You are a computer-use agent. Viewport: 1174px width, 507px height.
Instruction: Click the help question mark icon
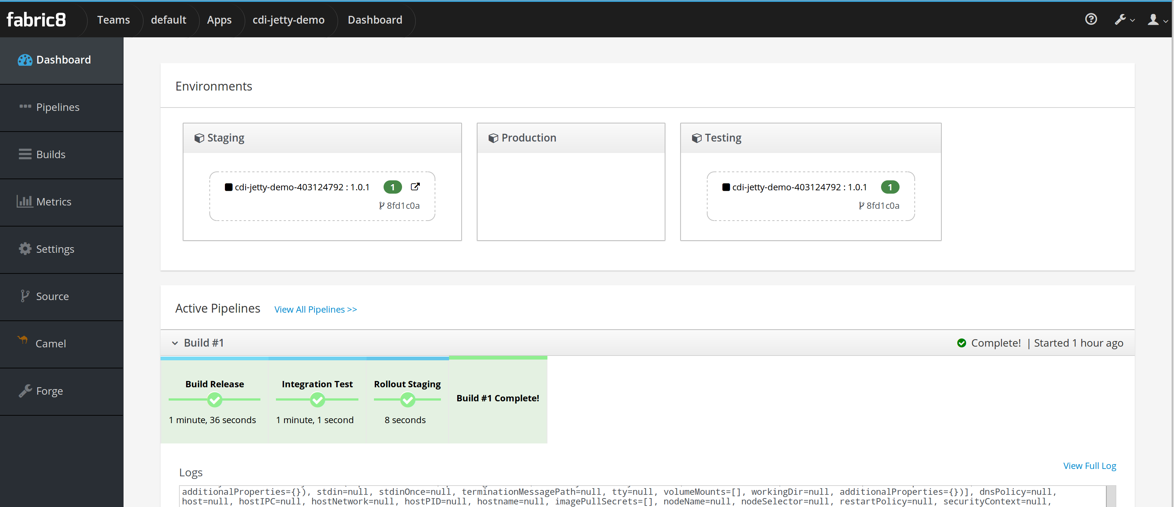pos(1091,19)
